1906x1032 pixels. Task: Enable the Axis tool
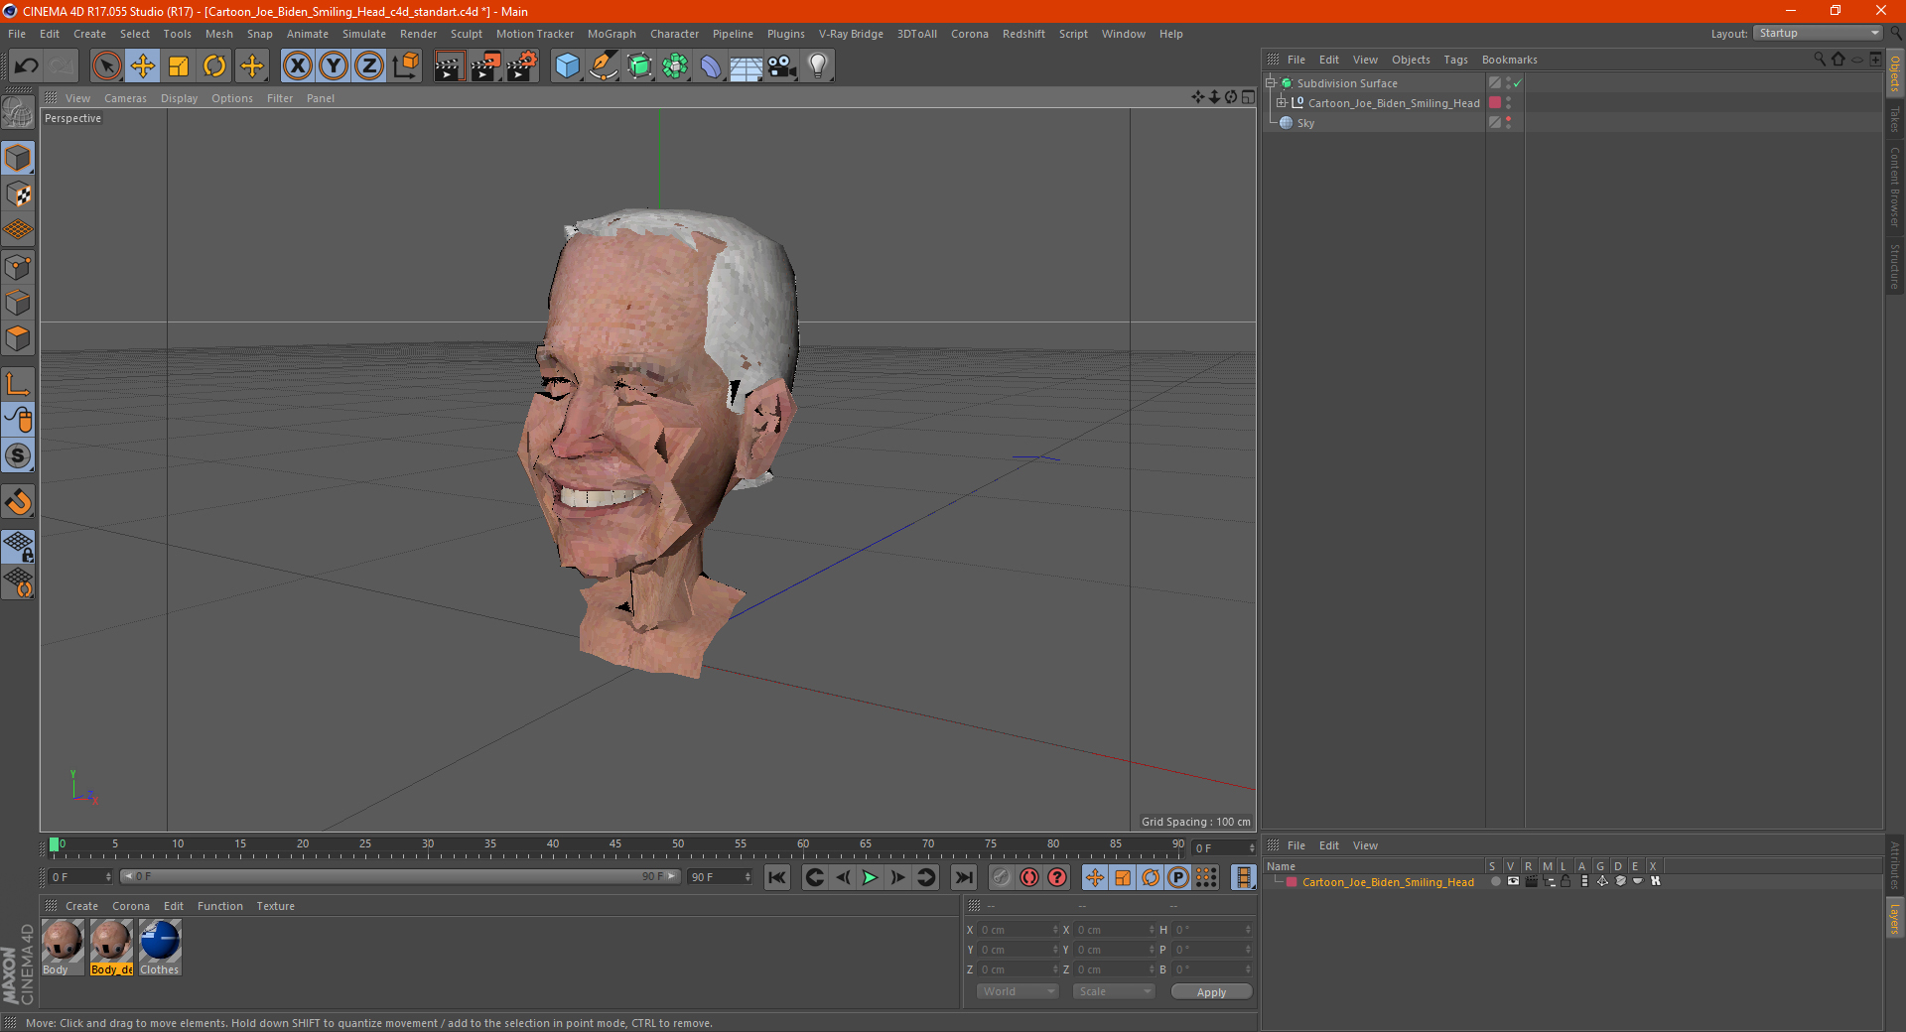[18, 384]
